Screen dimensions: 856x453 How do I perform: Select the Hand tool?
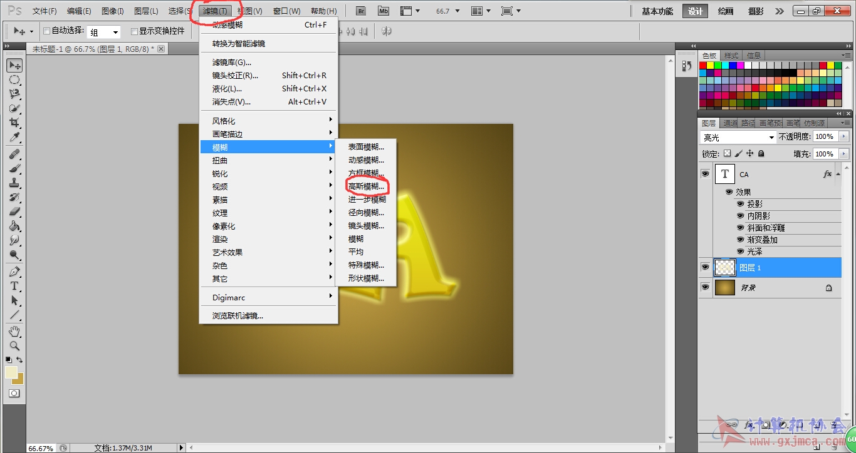coord(14,330)
